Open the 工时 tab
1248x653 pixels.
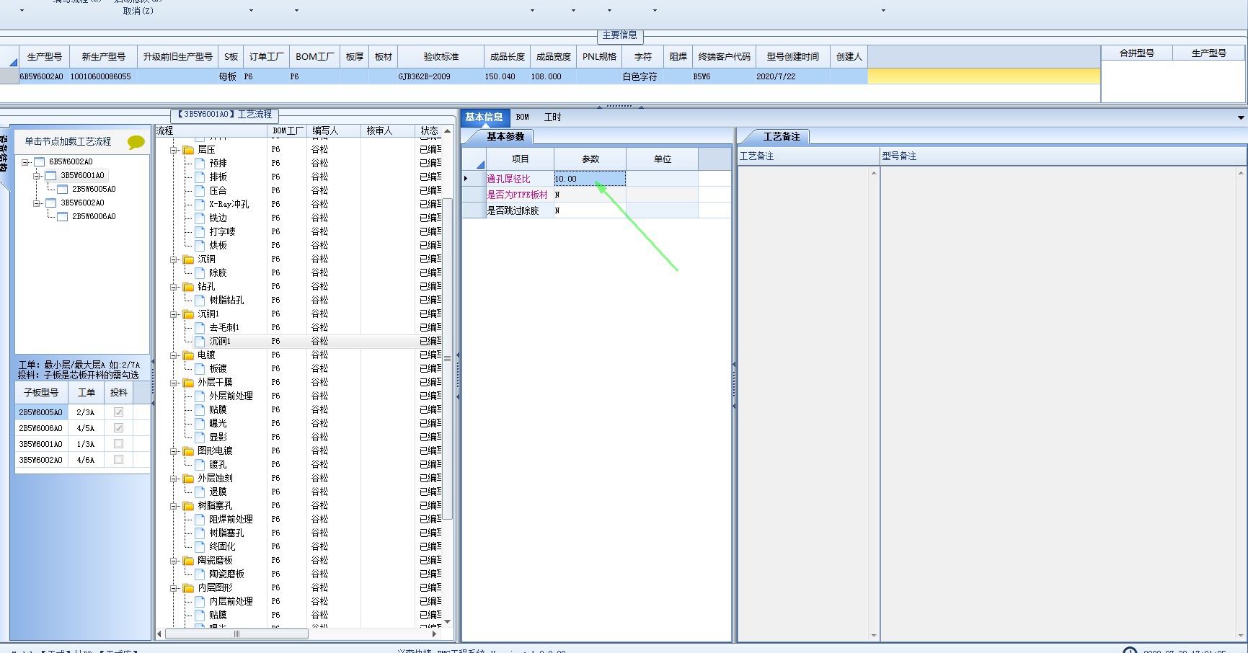pyautogui.click(x=552, y=117)
